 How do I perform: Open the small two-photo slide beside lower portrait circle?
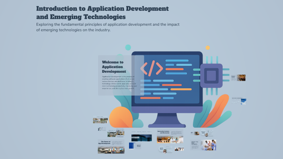pos(179,149)
